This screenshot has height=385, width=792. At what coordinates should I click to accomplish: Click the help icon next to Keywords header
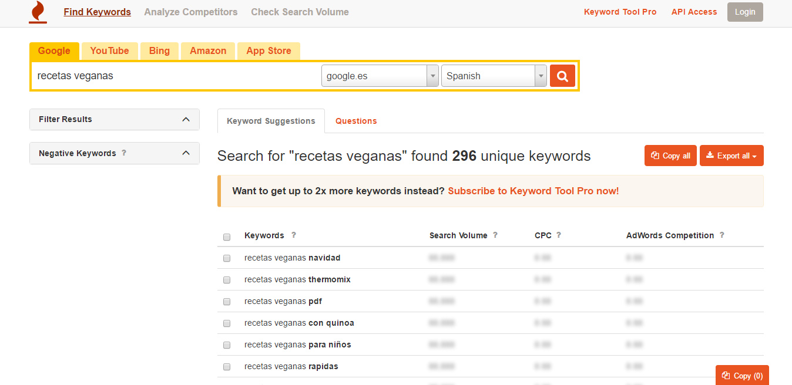294,235
